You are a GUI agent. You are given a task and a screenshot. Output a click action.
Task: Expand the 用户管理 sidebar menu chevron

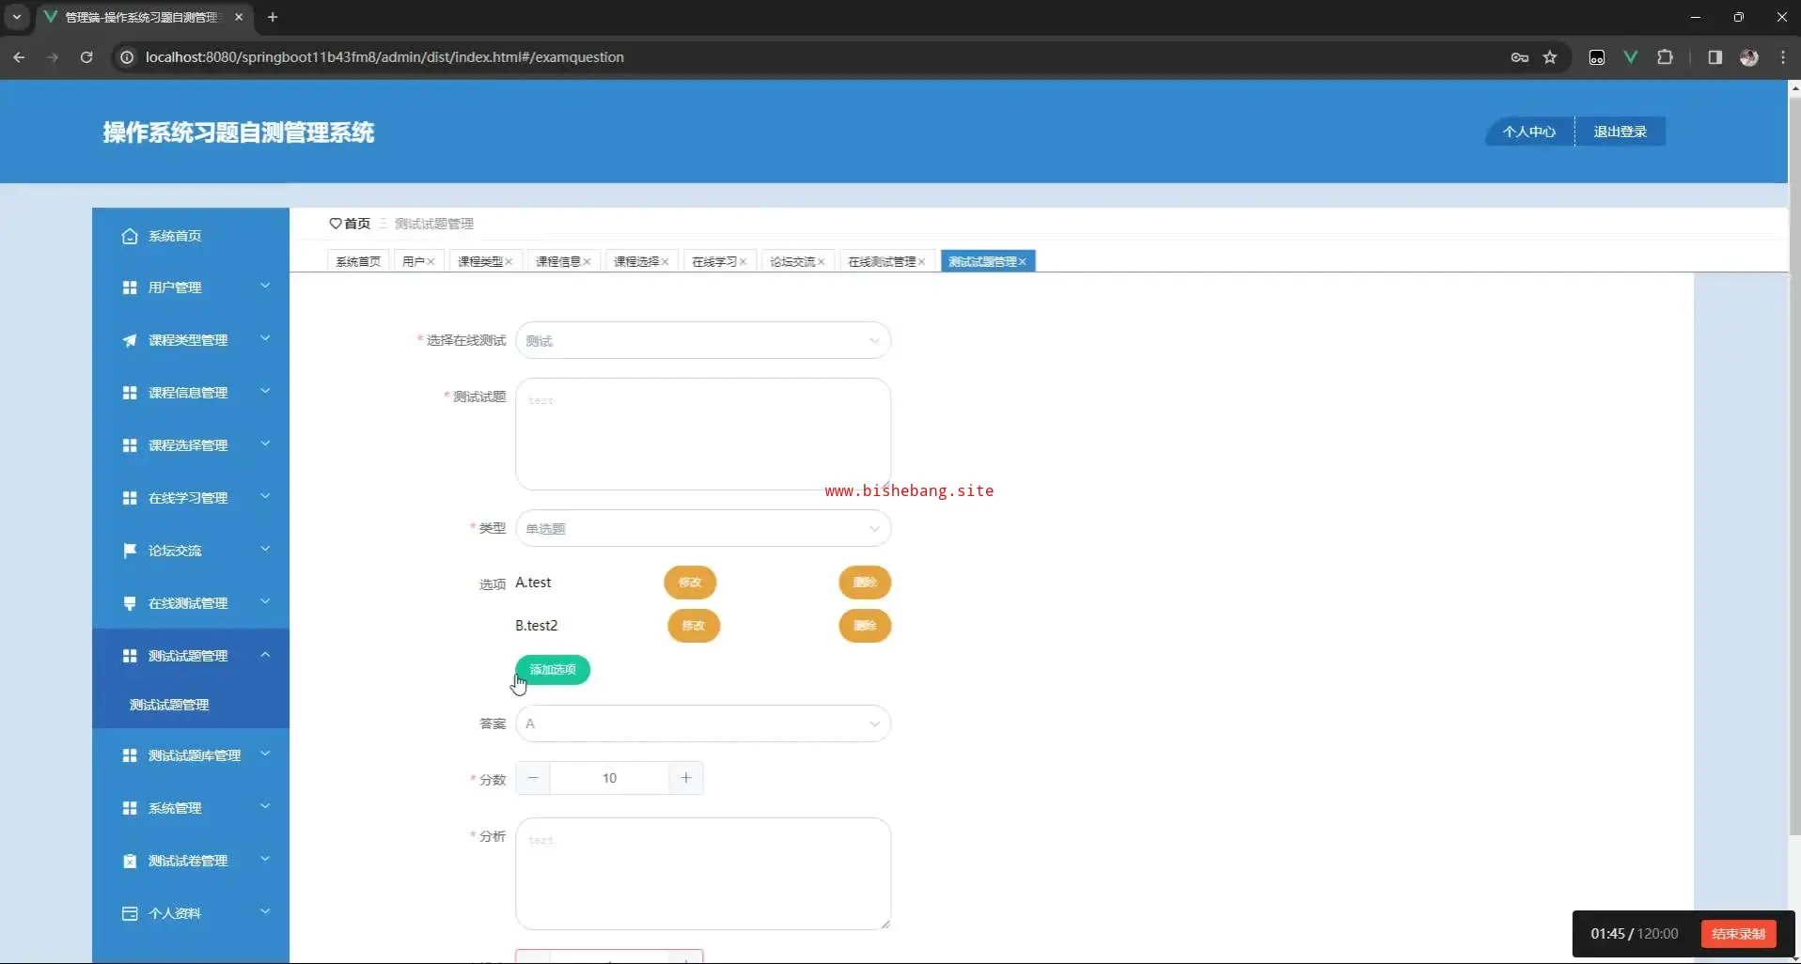(x=265, y=286)
